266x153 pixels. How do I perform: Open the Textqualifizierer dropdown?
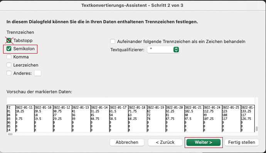click(x=163, y=50)
